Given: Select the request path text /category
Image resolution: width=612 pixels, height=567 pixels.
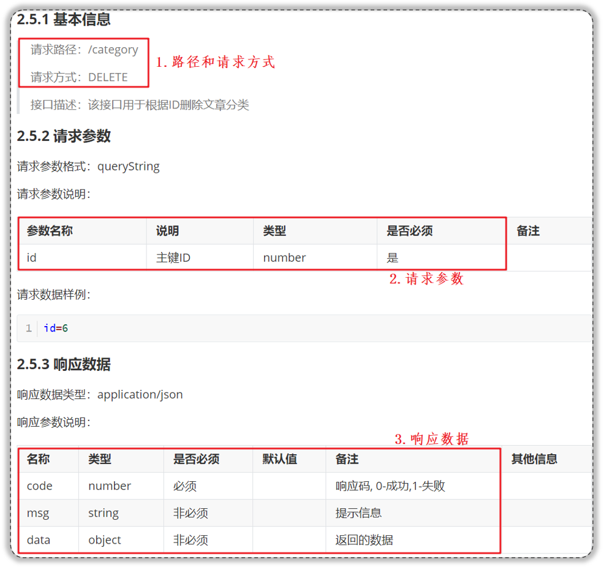Looking at the screenshot, I should coord(113,50).
